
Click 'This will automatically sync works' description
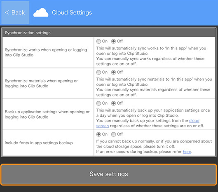coord(151,56)
